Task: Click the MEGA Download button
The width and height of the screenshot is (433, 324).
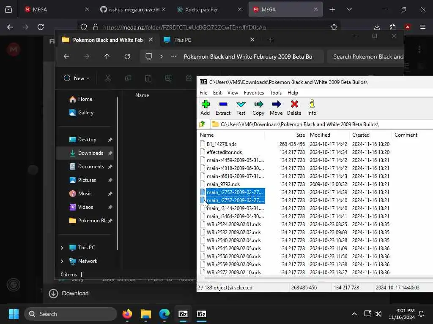Action: pyautogui.click(x=69, y=294)
